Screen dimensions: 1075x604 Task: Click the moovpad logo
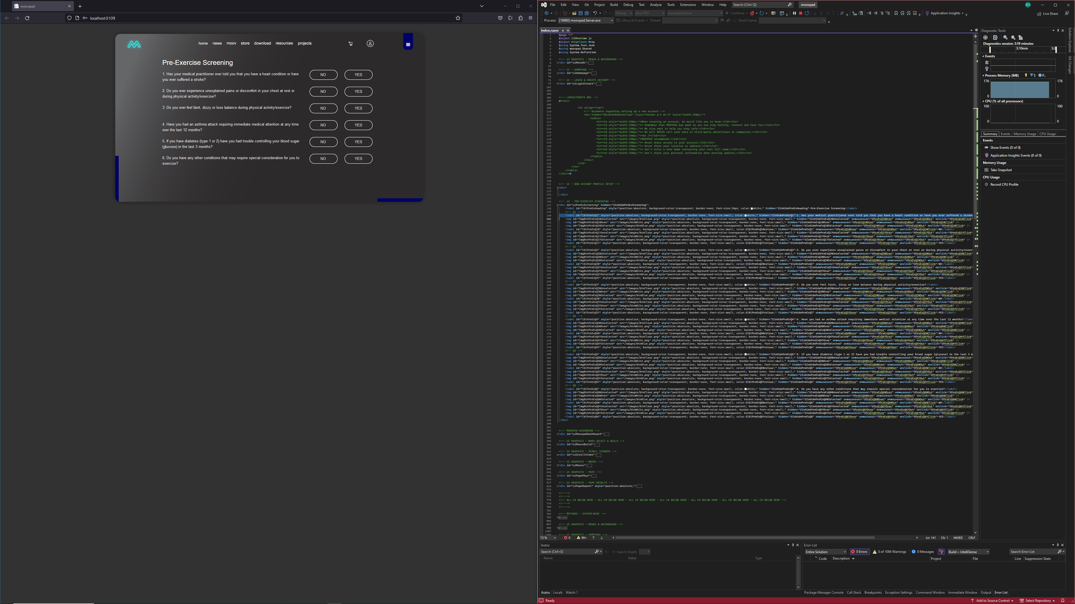click(x=134, y=44)
